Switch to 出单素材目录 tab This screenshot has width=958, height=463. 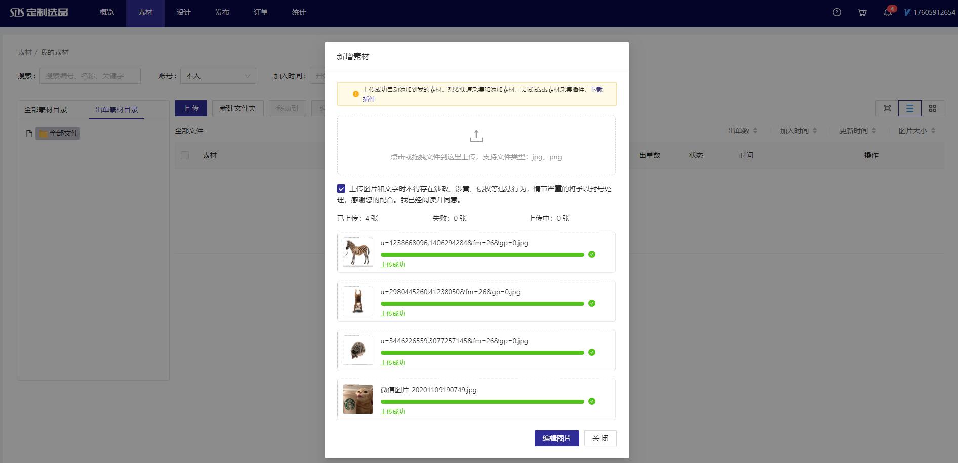coord(116,110)
